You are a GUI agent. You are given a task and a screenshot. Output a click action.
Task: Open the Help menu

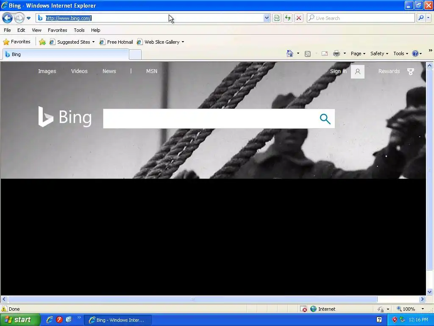[x=95, y=30]
